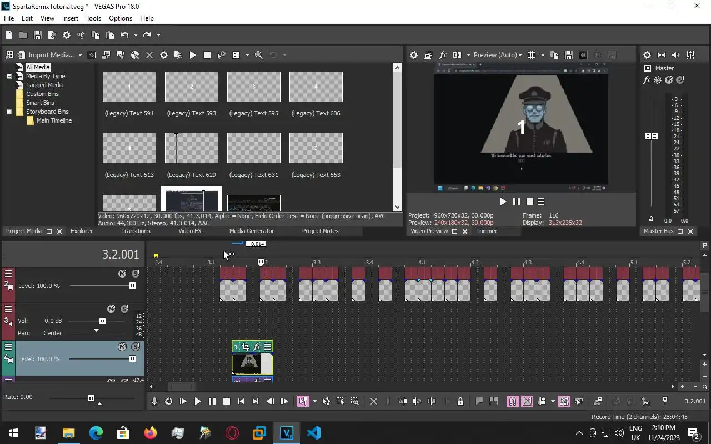Select the Main Timeline bin
Screen dimensions: 711x444
click(54, 120)
